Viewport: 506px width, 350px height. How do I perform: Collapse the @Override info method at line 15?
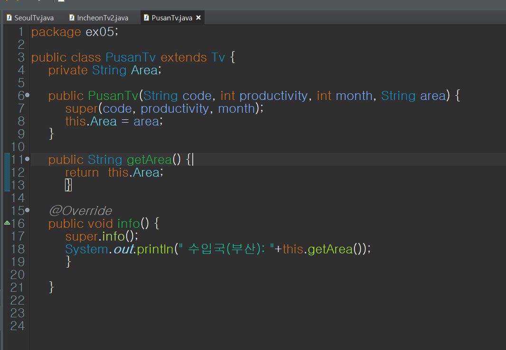(28, 210)
